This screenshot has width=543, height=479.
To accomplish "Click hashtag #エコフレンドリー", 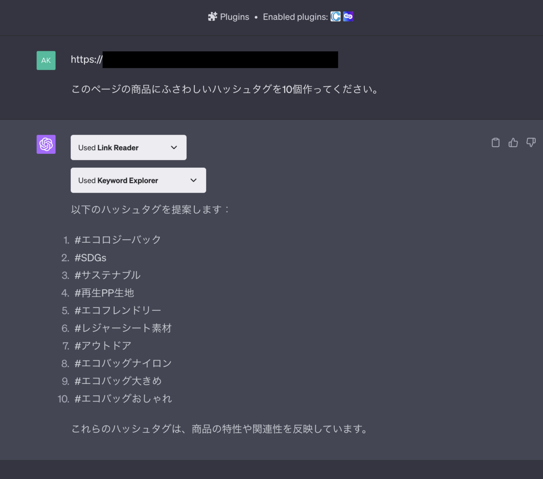I will 118,310.
